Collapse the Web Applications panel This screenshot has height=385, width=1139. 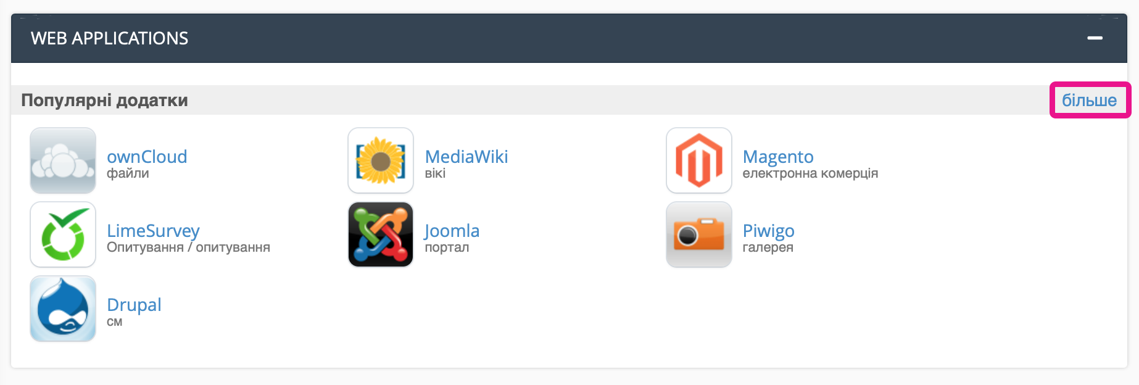click(1095, 38)
